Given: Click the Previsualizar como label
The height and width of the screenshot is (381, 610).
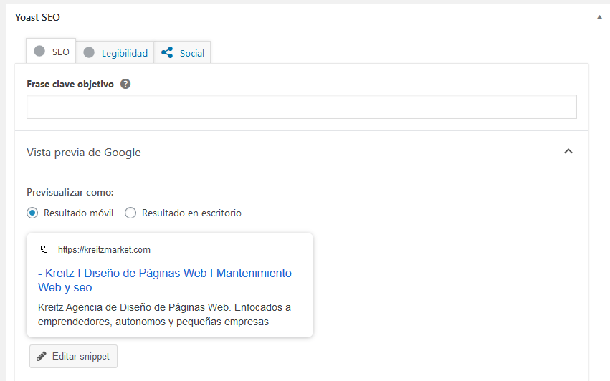Looking at the screenshot, I should tap(70, 192).
